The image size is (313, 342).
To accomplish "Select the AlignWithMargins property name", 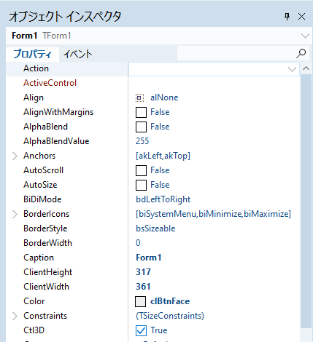I will 58,112.
